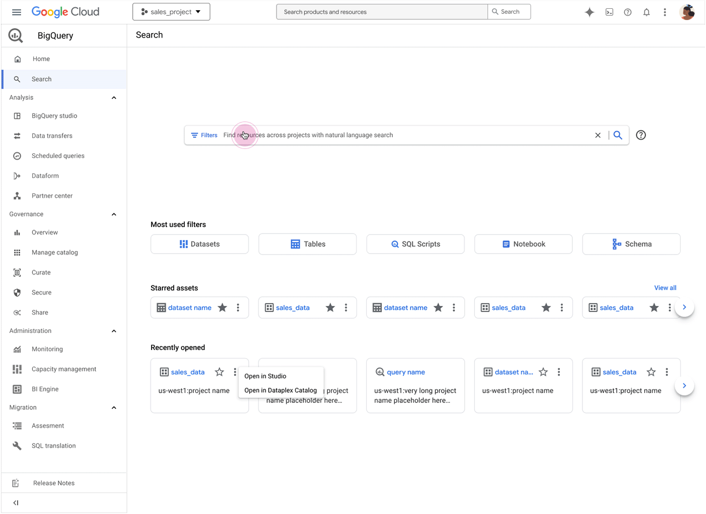This screenshot has width=706, height=514.
Task: Open Capacity management
Action: [64, 369]
